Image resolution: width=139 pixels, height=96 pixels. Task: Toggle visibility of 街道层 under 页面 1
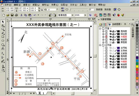pyautogui.click(x=110, y=39)
